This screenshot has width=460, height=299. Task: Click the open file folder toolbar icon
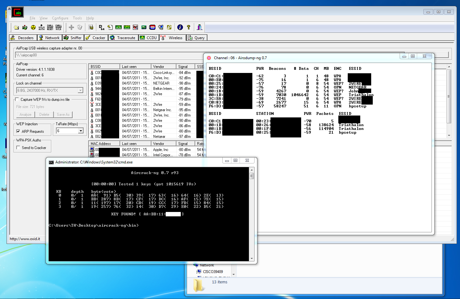(16, 28)
